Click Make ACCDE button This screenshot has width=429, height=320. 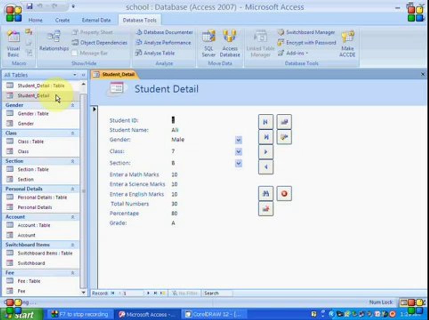(x=348, y=44)
